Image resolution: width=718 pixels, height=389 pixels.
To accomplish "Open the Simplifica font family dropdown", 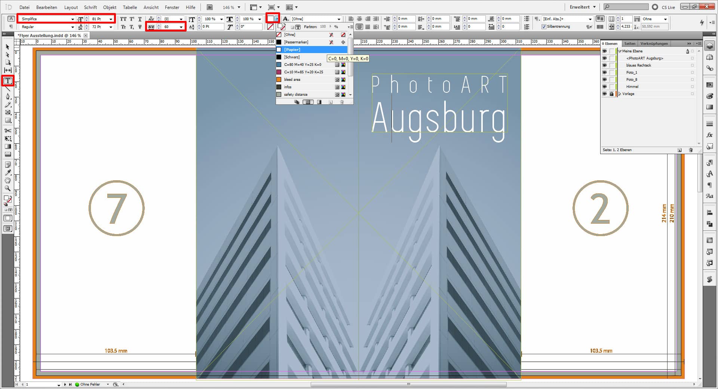I will click(73, 19).
